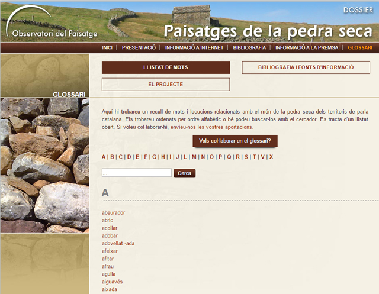
Task: Open the glossary entry 'abeurador'
Action: click(113, 212)
